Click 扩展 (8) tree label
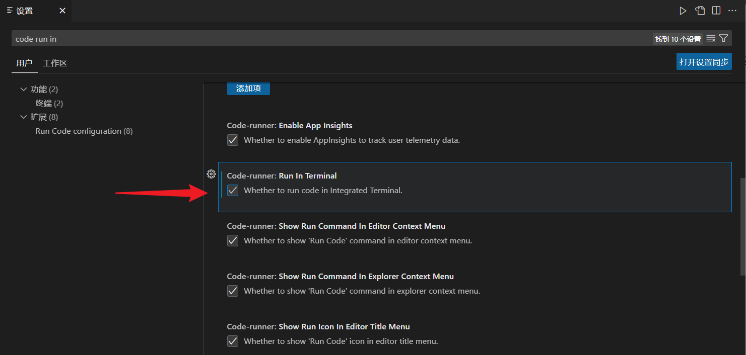 tap(44, 117)
